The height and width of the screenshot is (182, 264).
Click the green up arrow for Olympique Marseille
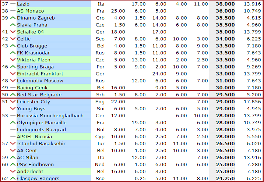point(13,122)
